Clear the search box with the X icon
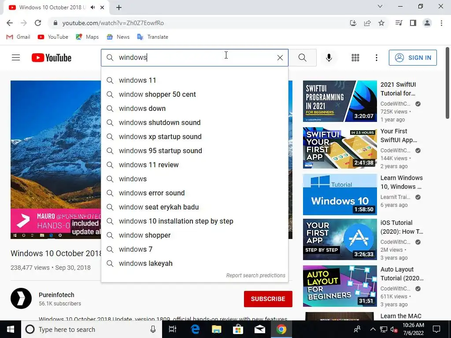Viewport: 451px width, 338px height. 280,58
